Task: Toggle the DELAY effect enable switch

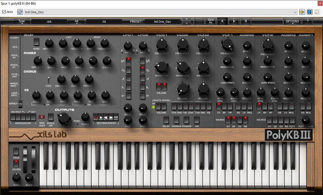Action: [x=166, y=120]
